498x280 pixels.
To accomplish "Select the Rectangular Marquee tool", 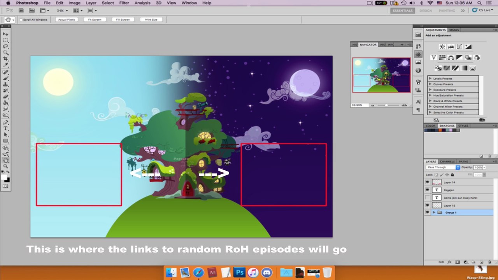I will (x=6, y=40).
